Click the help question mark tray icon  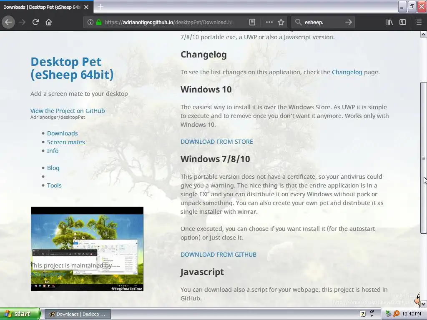tap(362, 314)
